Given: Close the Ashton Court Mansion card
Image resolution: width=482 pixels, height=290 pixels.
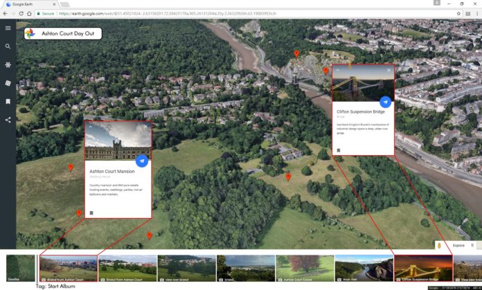Looking at the screenshot, I should [x=145, y=127].
